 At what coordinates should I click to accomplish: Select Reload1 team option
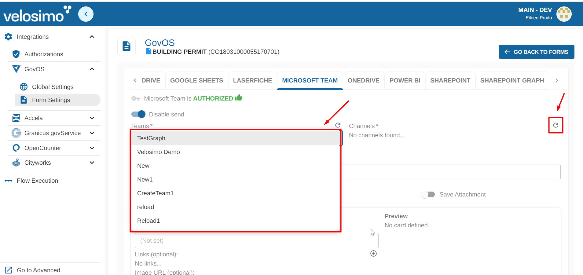235,221
